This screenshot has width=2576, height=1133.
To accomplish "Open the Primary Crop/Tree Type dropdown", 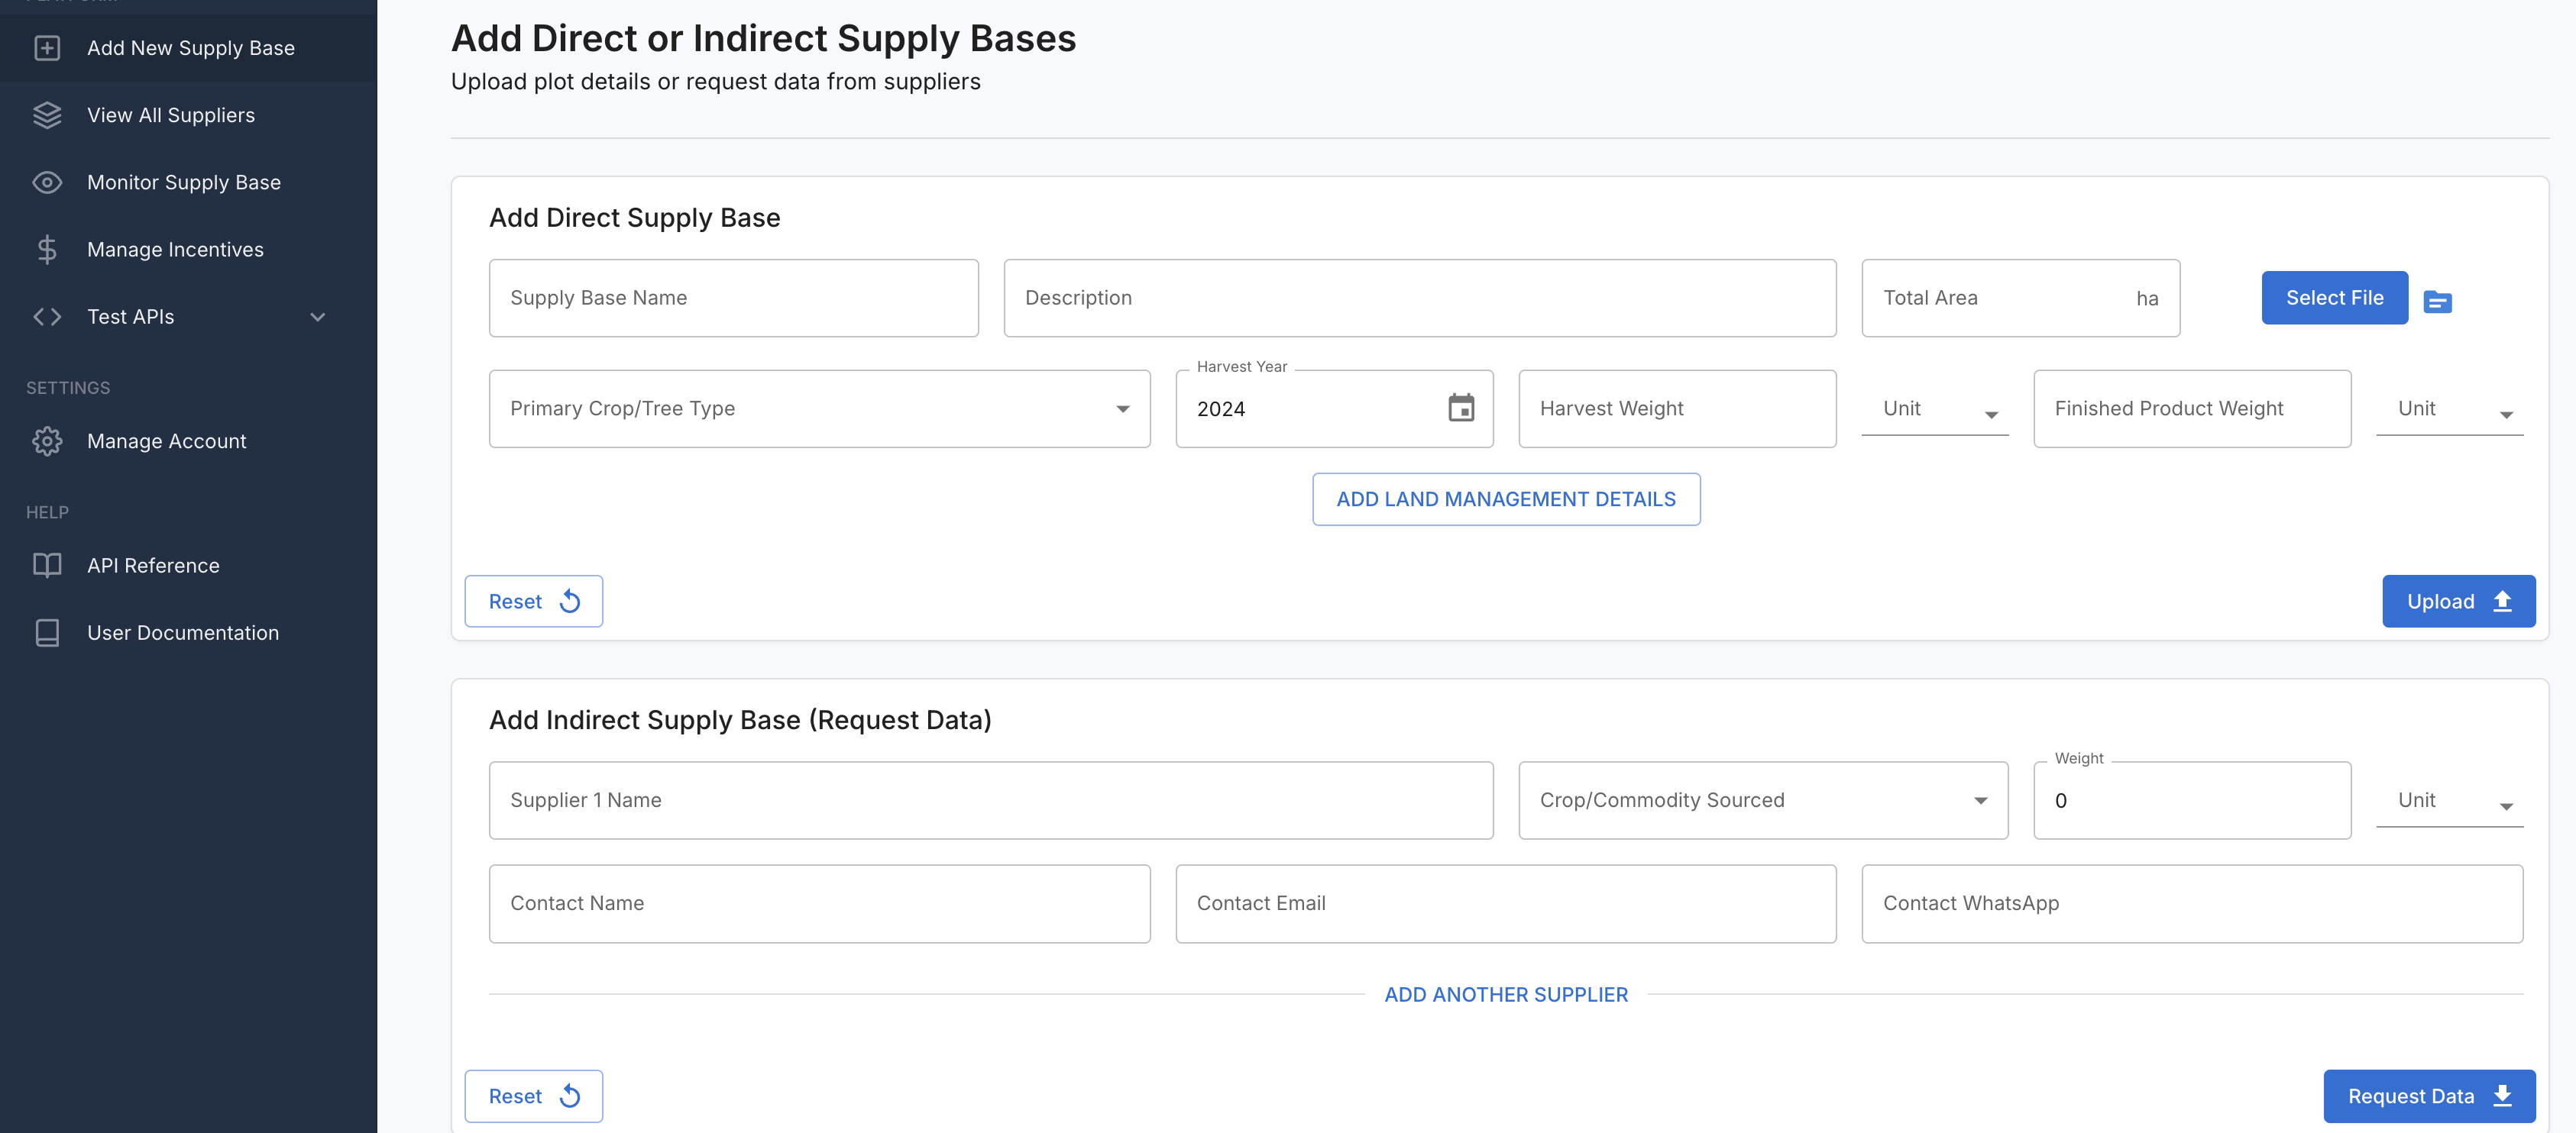I will click(x=819, y=408).
